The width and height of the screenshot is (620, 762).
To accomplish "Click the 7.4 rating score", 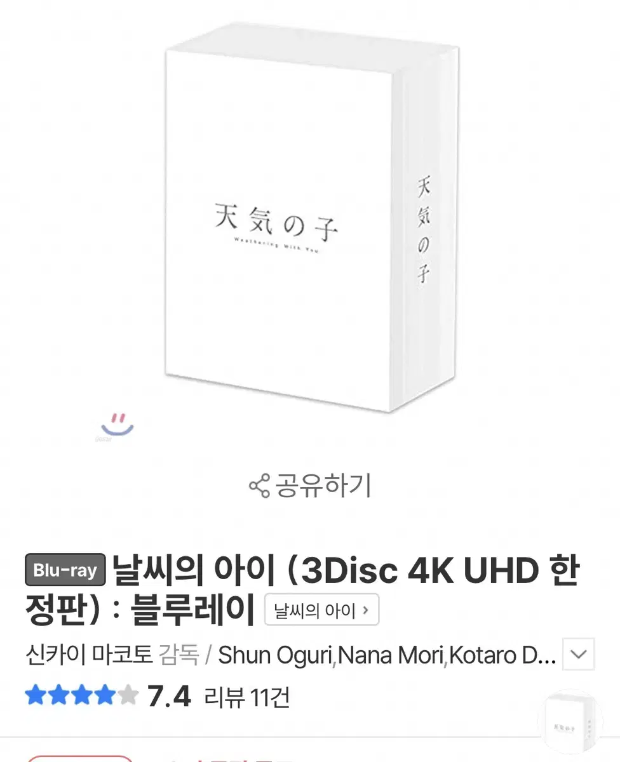I will click(x=169, y=697).
